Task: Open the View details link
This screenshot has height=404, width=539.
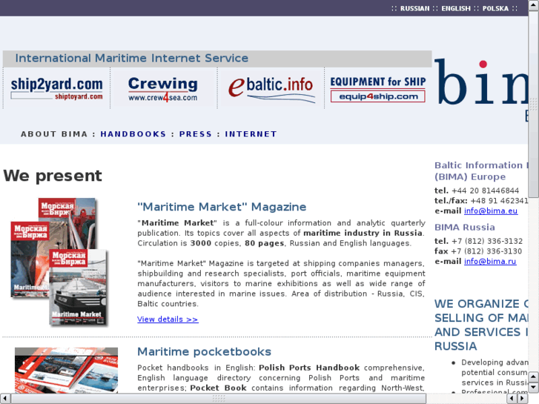Action: point(168,319)
